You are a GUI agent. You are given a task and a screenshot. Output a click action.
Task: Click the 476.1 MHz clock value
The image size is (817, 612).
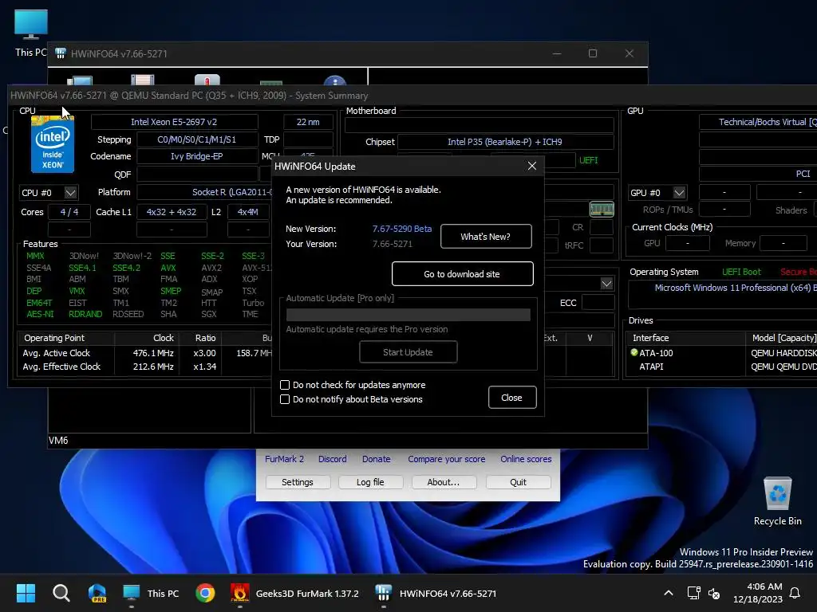tap(153, 353)
